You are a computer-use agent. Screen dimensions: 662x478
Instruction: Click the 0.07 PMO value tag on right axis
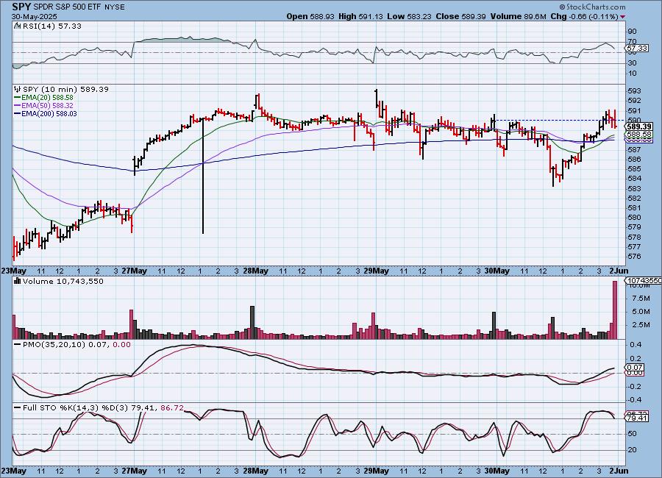636,368
